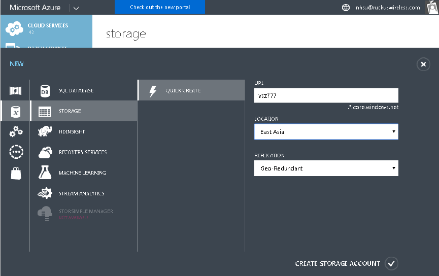This screenshot has height=276, width=439.
Task: Click the NEW panel title
Action: click(x=17, y=64)
